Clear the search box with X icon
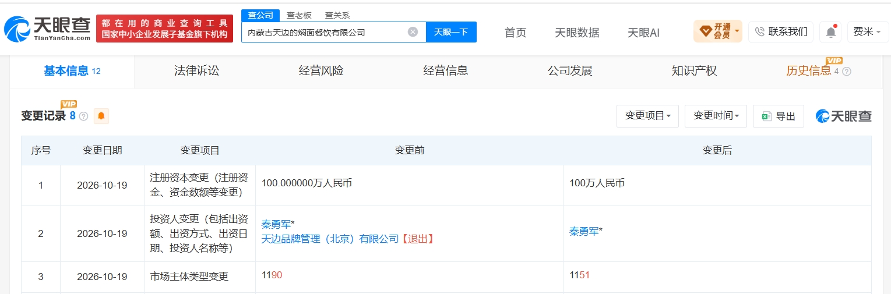 pyautogui.click(x=413, y=32)
